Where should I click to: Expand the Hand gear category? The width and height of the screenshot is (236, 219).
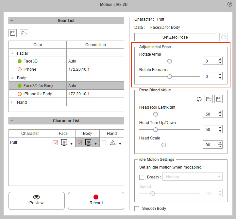pos(12,102)
